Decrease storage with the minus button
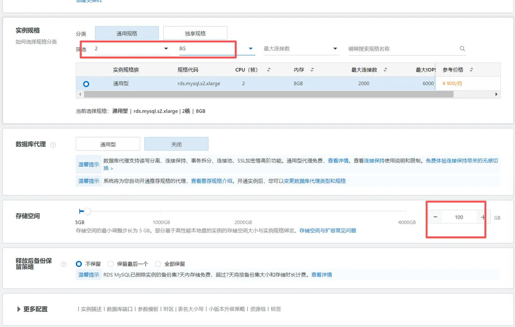The image size is (515, 327). click(x=435, y=217)
